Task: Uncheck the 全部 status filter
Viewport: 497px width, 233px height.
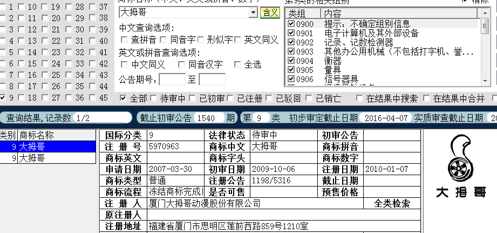Action: click(123, 98)
